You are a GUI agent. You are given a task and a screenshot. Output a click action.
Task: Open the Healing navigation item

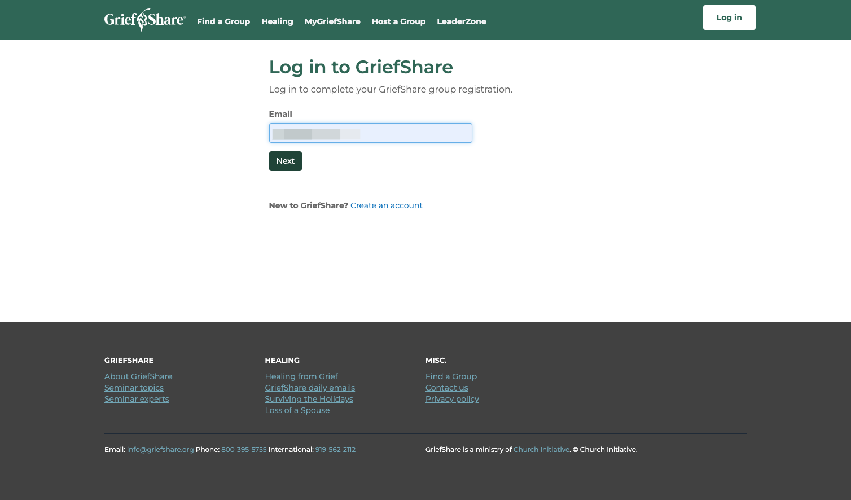pyautogui.click(x=277, y=21)
